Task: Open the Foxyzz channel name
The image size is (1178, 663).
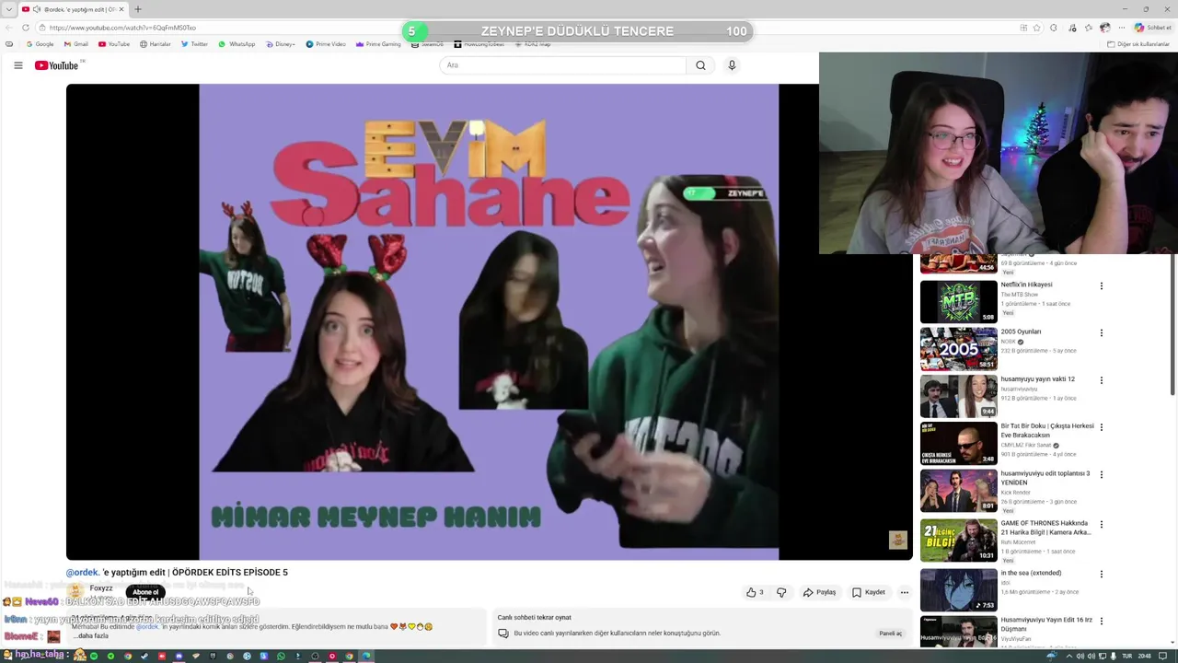Action: (x=101, y=588)
